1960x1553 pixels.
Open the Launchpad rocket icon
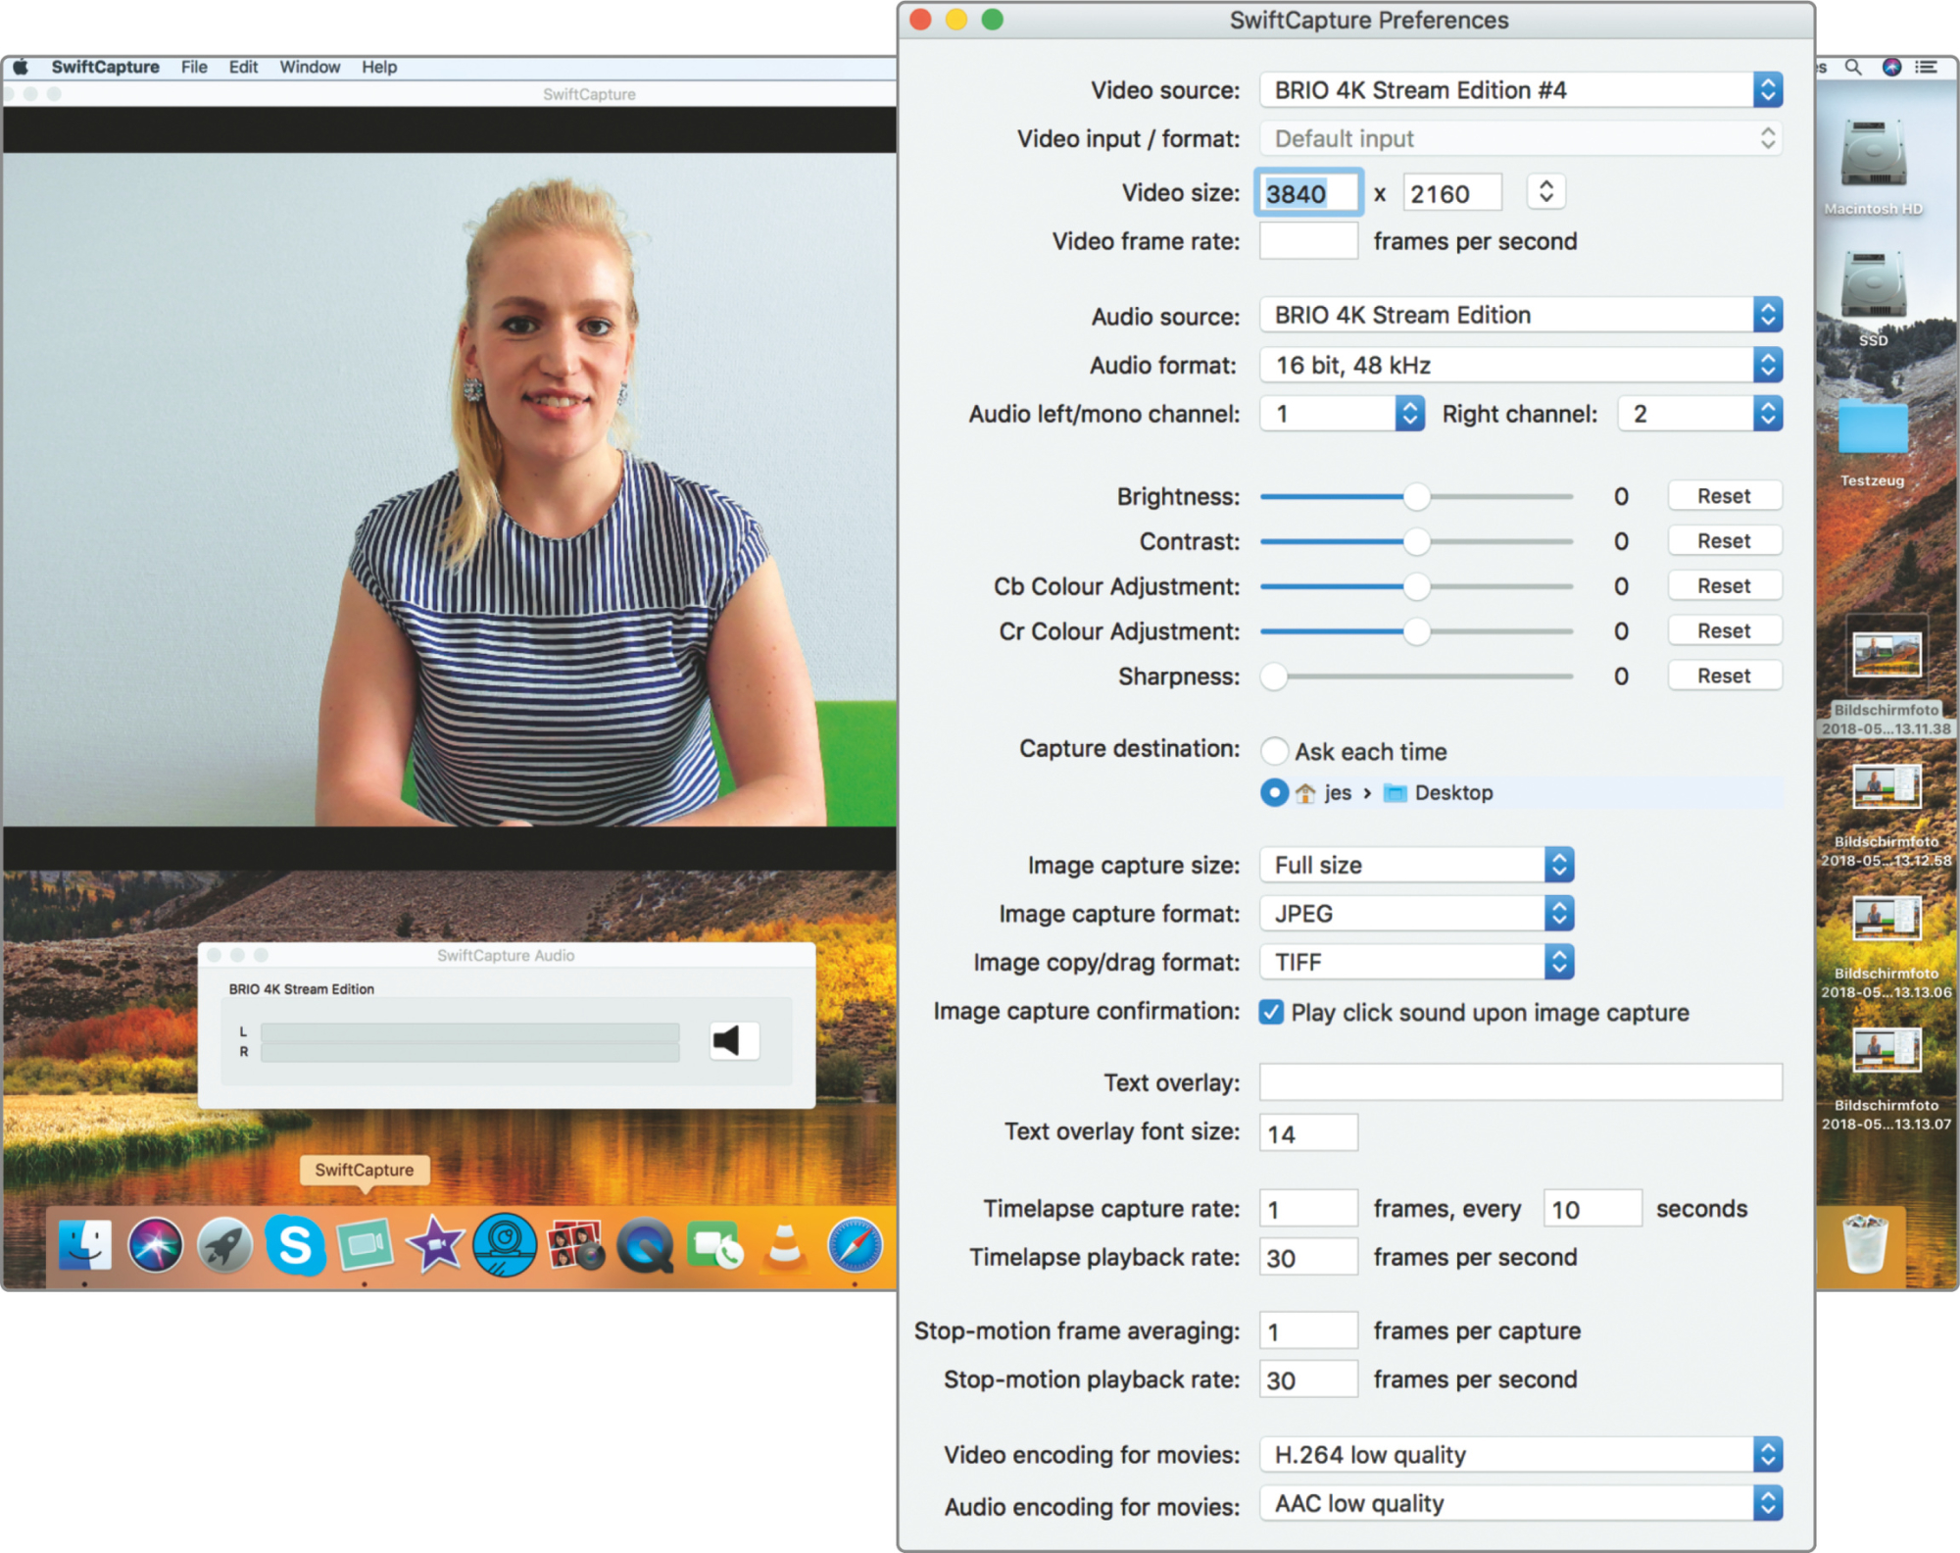click(x=224, y=1245)
